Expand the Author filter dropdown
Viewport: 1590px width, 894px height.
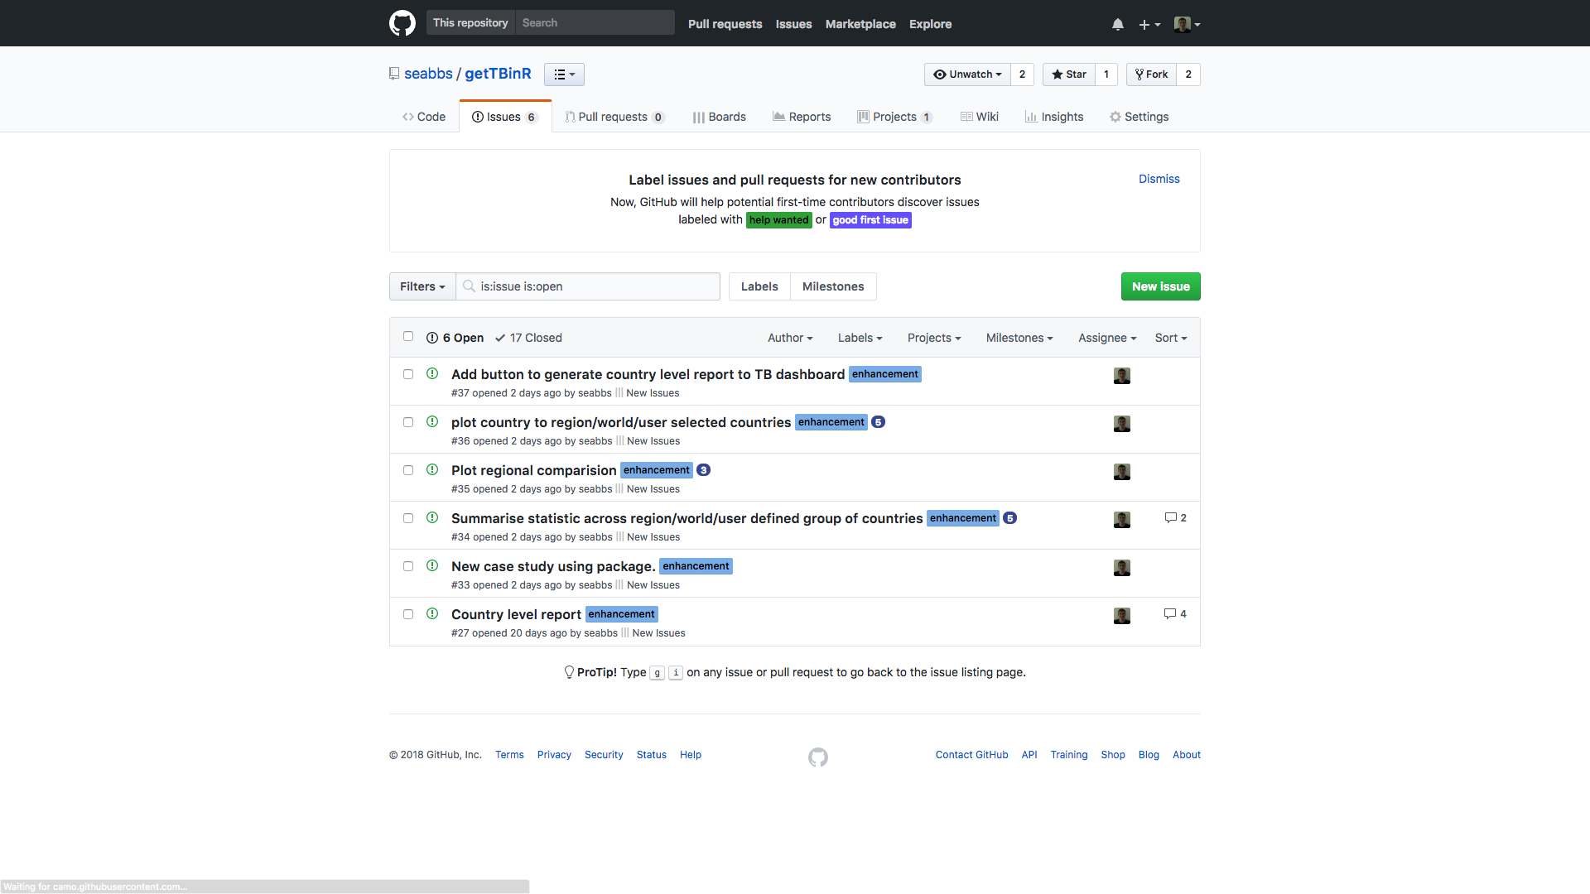790,338
